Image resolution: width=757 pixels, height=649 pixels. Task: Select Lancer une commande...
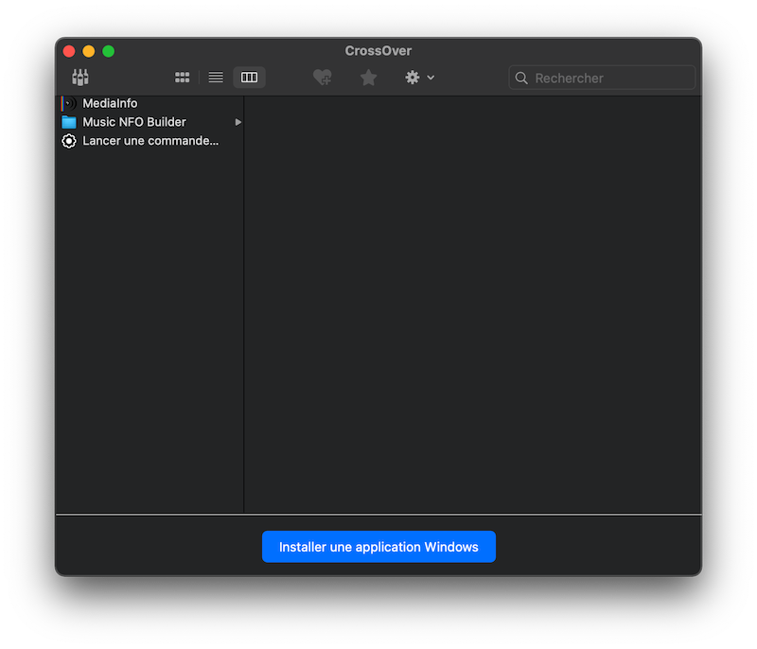click(150, 141)
